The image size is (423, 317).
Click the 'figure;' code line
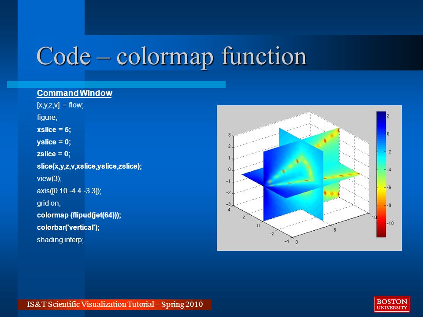pos(47,118)
